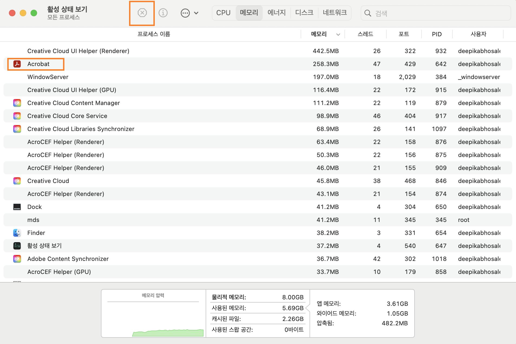Screen dimensions: 516x344
Task: Click the Finder icon in the process list
Action: pos(17,233)
